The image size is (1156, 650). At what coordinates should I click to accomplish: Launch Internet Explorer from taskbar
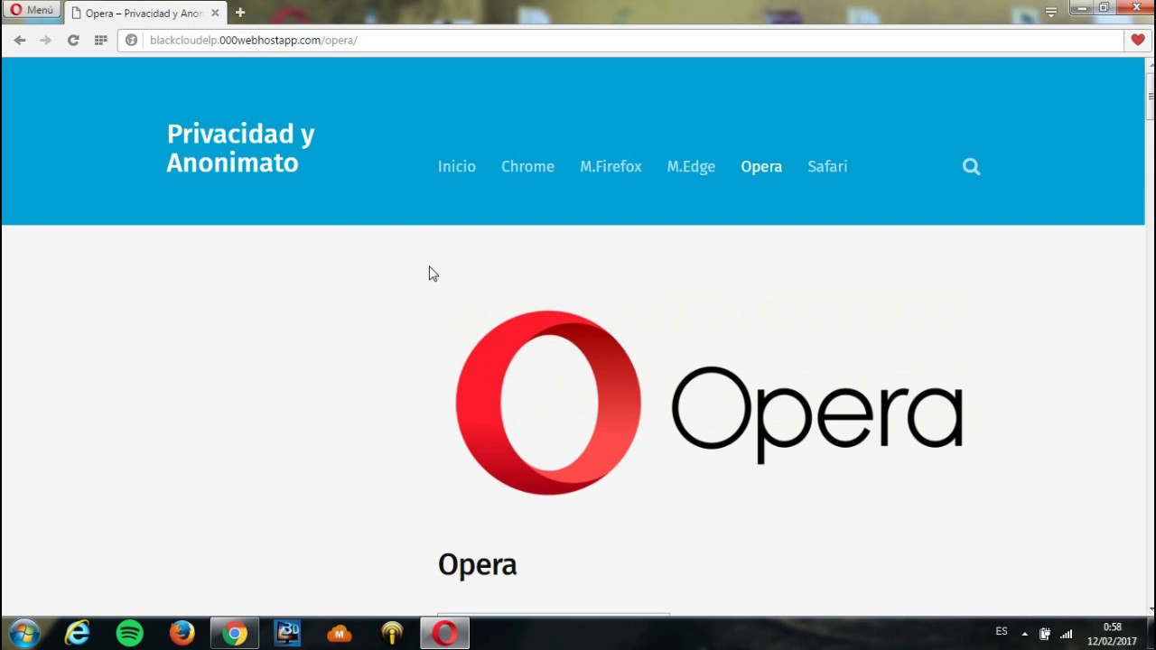78,634
